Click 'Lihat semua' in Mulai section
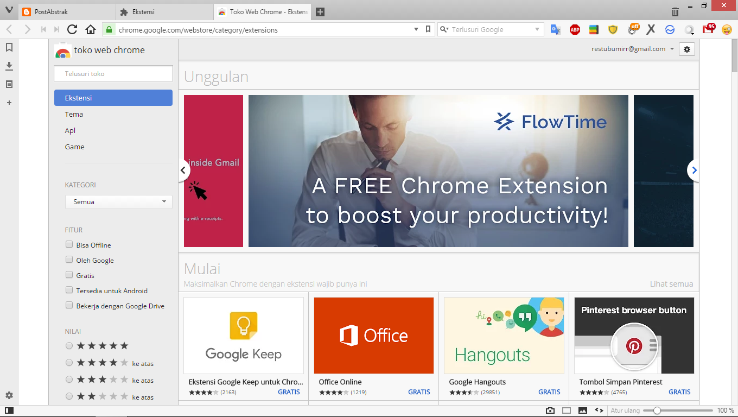The width and height of the screenshot is (738, 417). tap(671, 283)
